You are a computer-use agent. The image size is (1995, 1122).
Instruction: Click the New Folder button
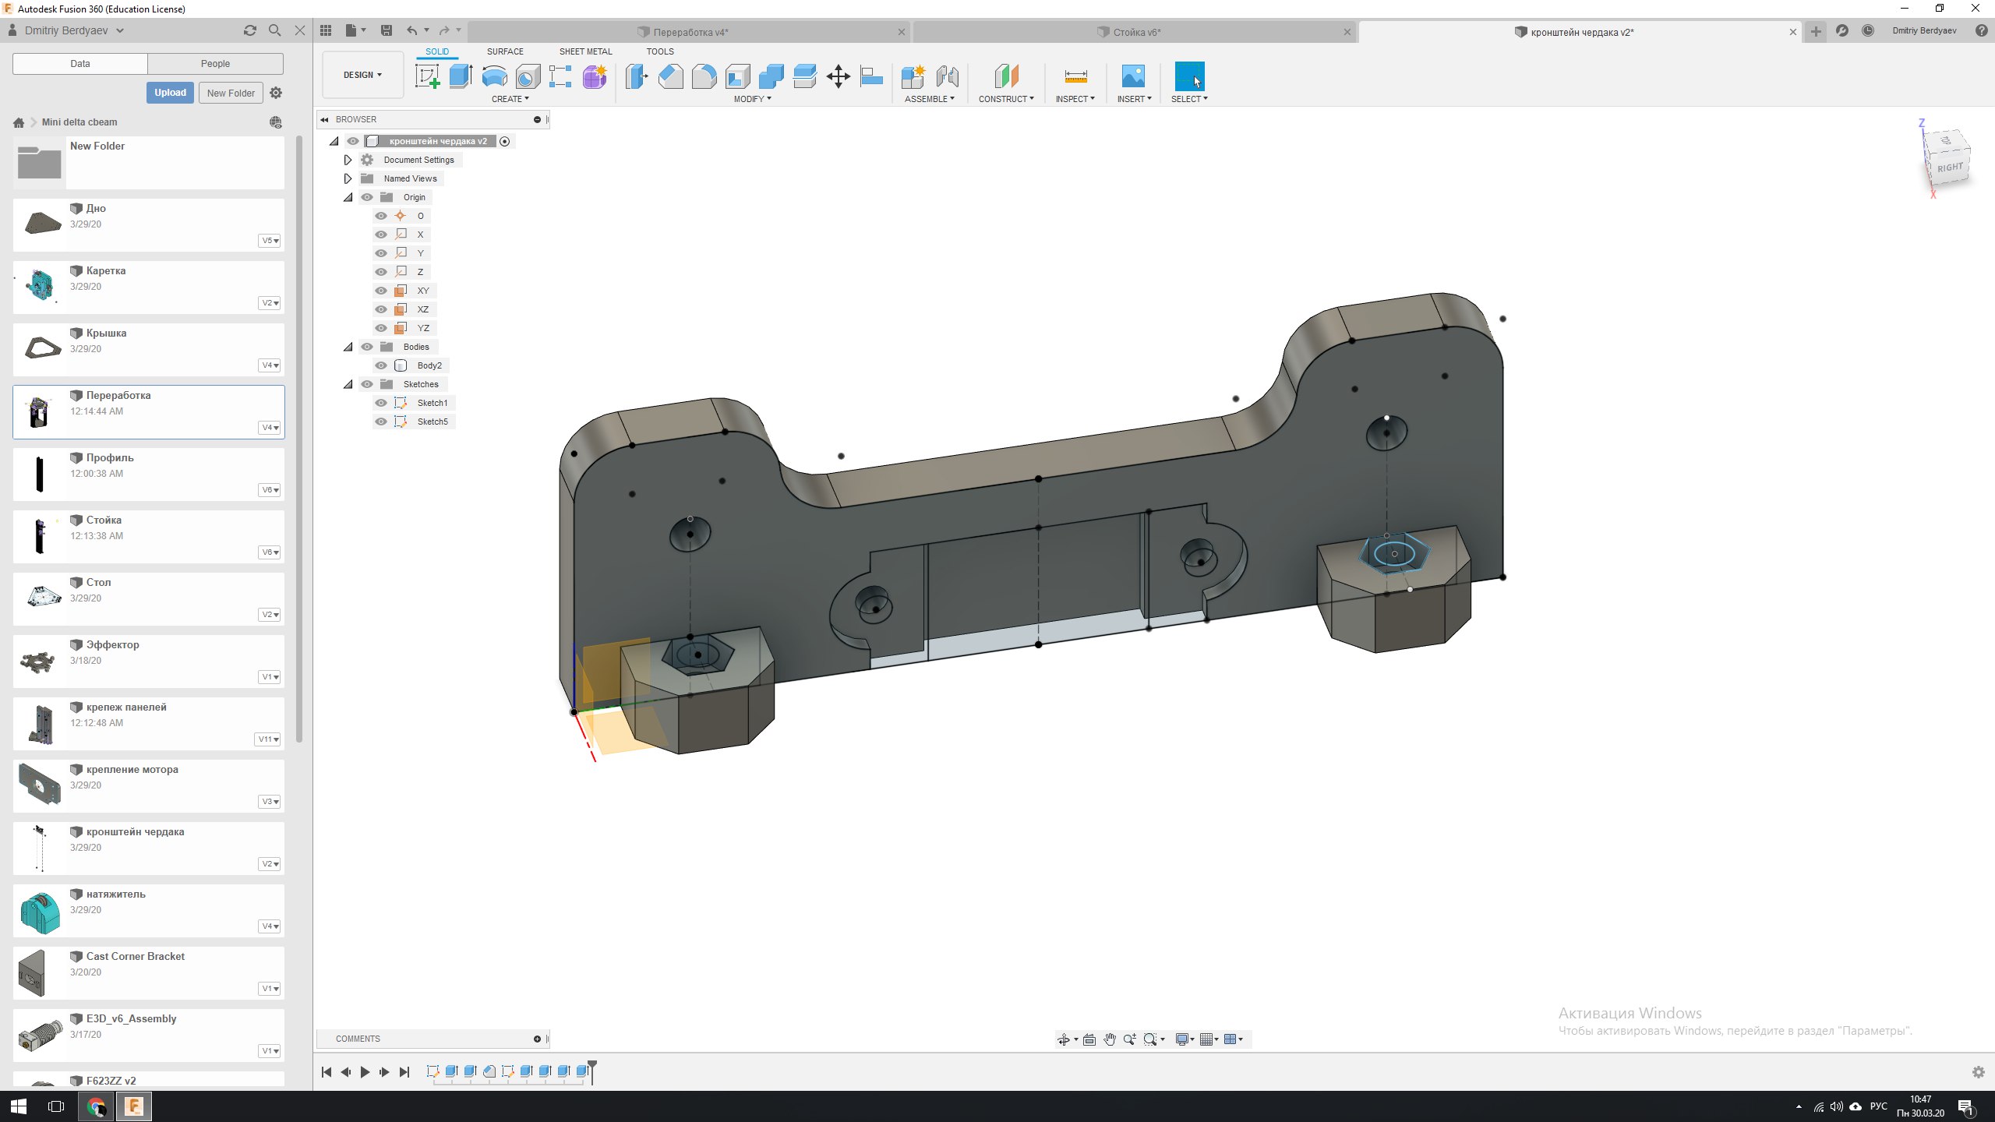pyautogui.click(x=231, y=93)
